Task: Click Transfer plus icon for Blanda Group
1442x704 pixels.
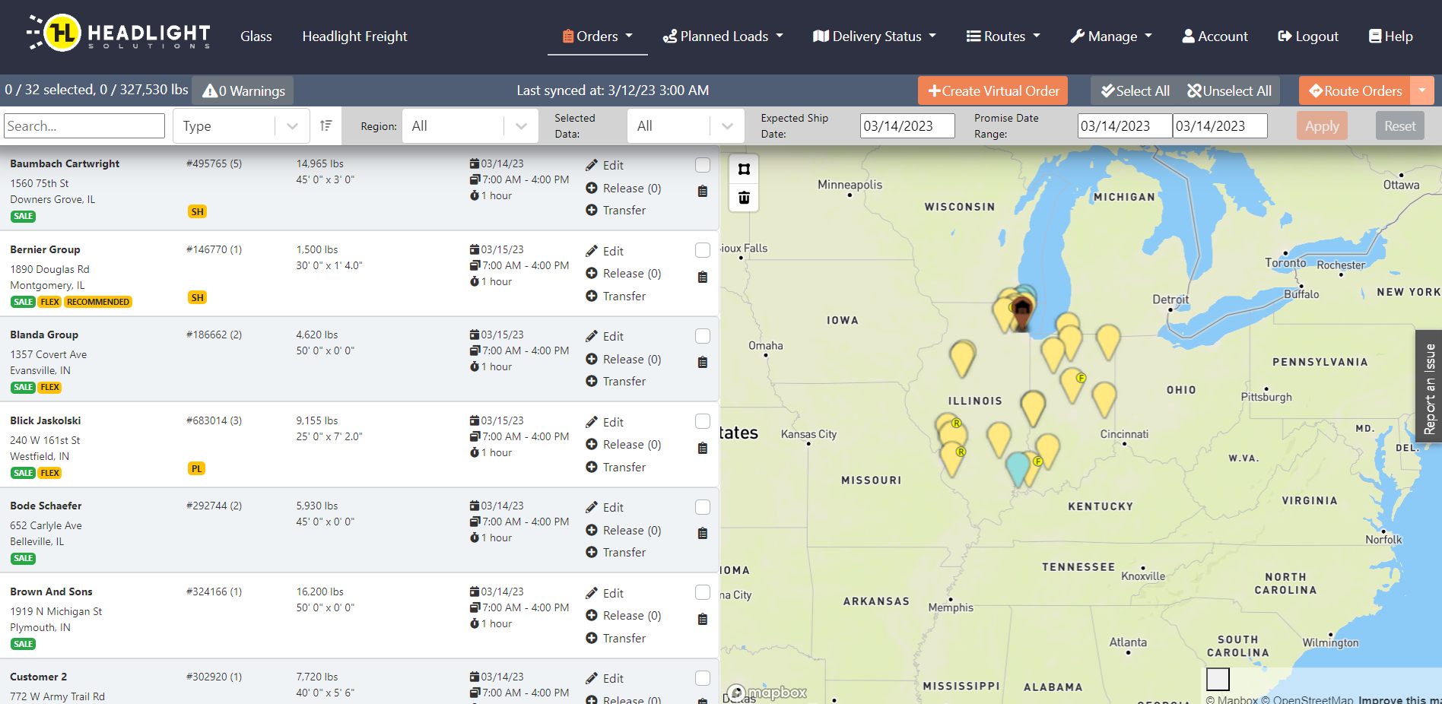Action: 592,381
